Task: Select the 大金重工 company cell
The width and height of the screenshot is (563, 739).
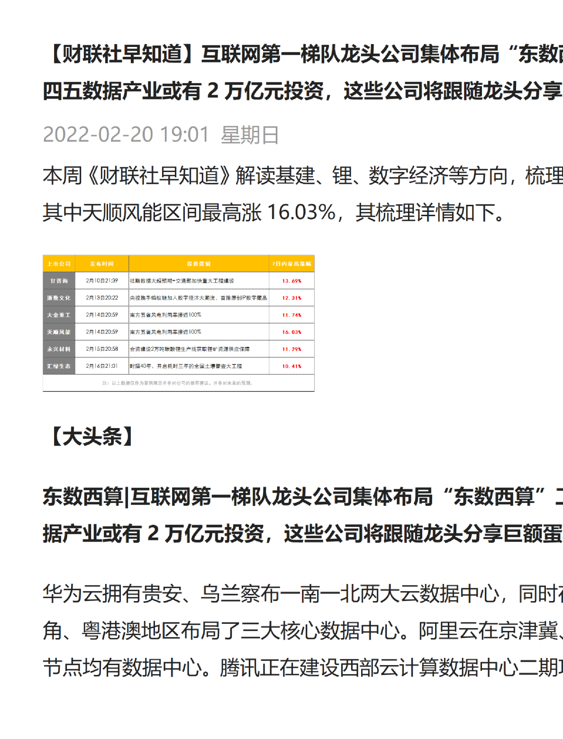Action: 59,315
